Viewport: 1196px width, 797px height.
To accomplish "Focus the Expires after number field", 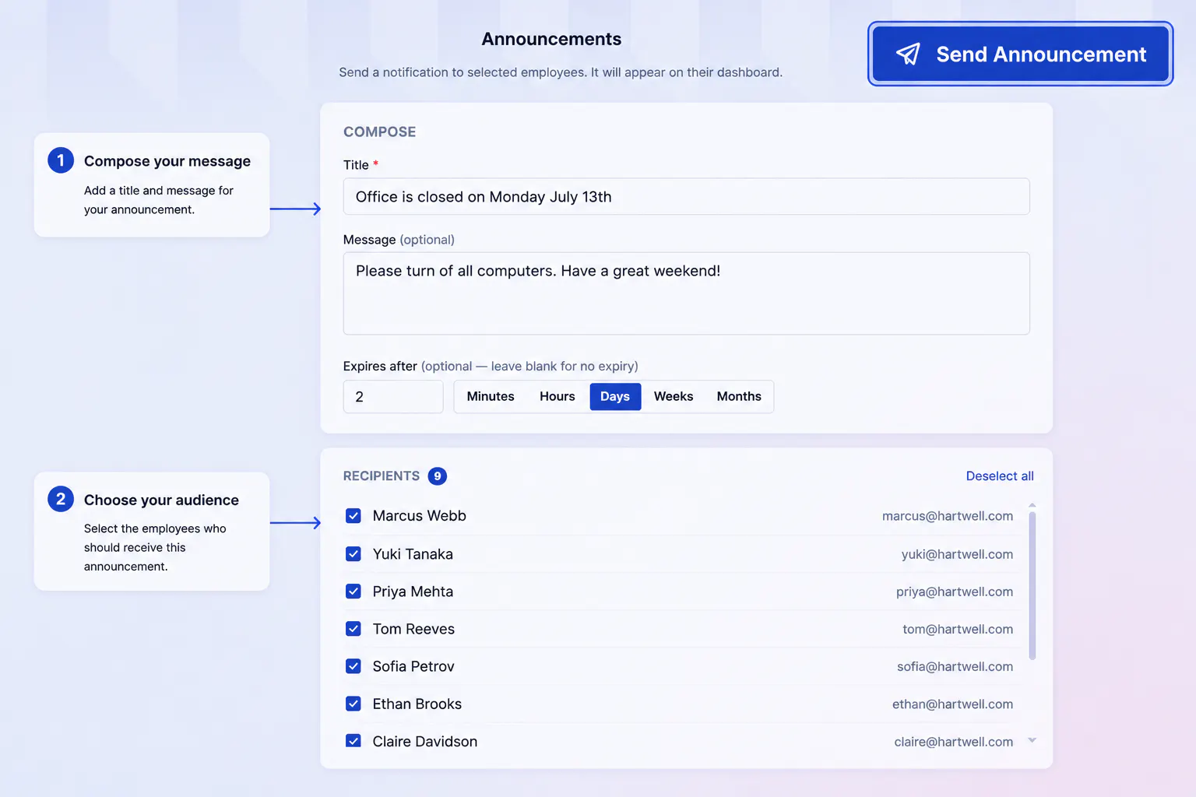I will [393, 397].
